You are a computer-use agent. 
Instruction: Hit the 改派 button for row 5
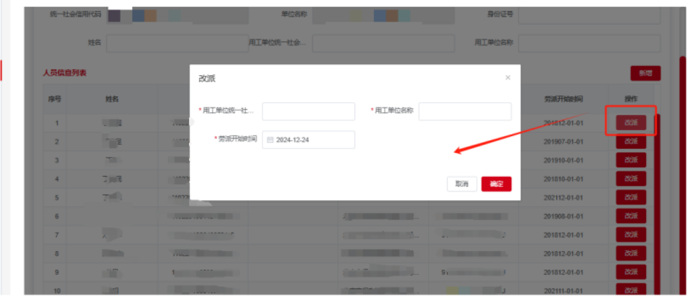(x=631, y=198)
